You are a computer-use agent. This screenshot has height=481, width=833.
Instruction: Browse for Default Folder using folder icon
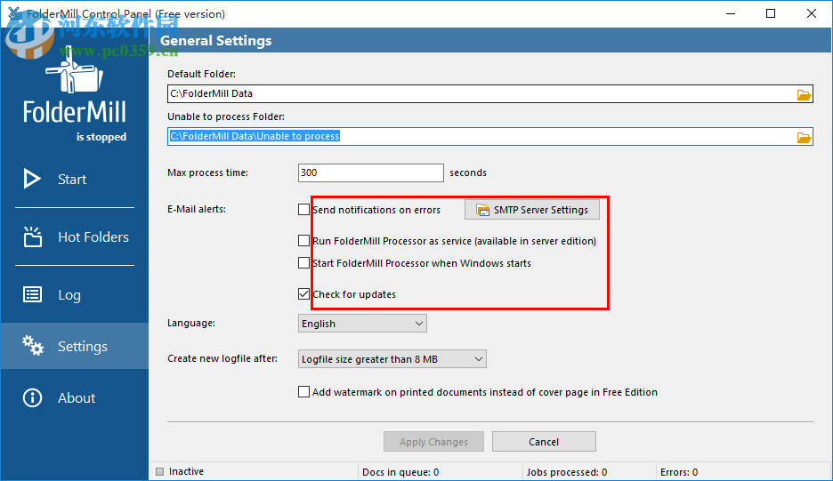point(804,94)
